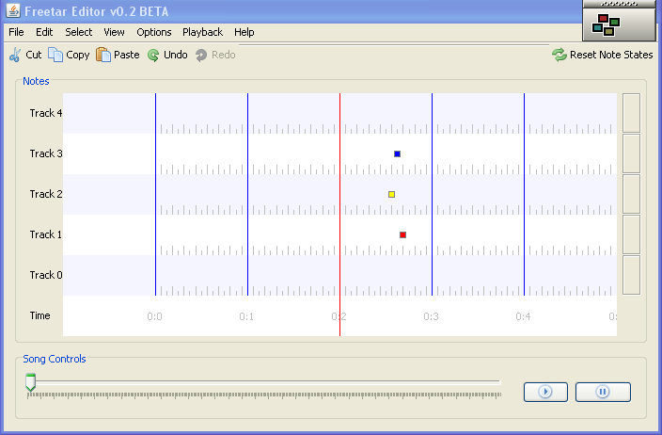Click the Paste text button
This screenshot has width=662, height=435.
coord(127,55)
